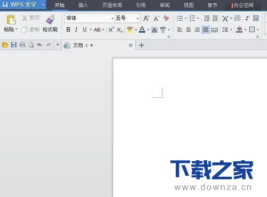Click the phonetic guide wén icon
The height and width of the screenshot is (197, 267).
tap(163, 30)
